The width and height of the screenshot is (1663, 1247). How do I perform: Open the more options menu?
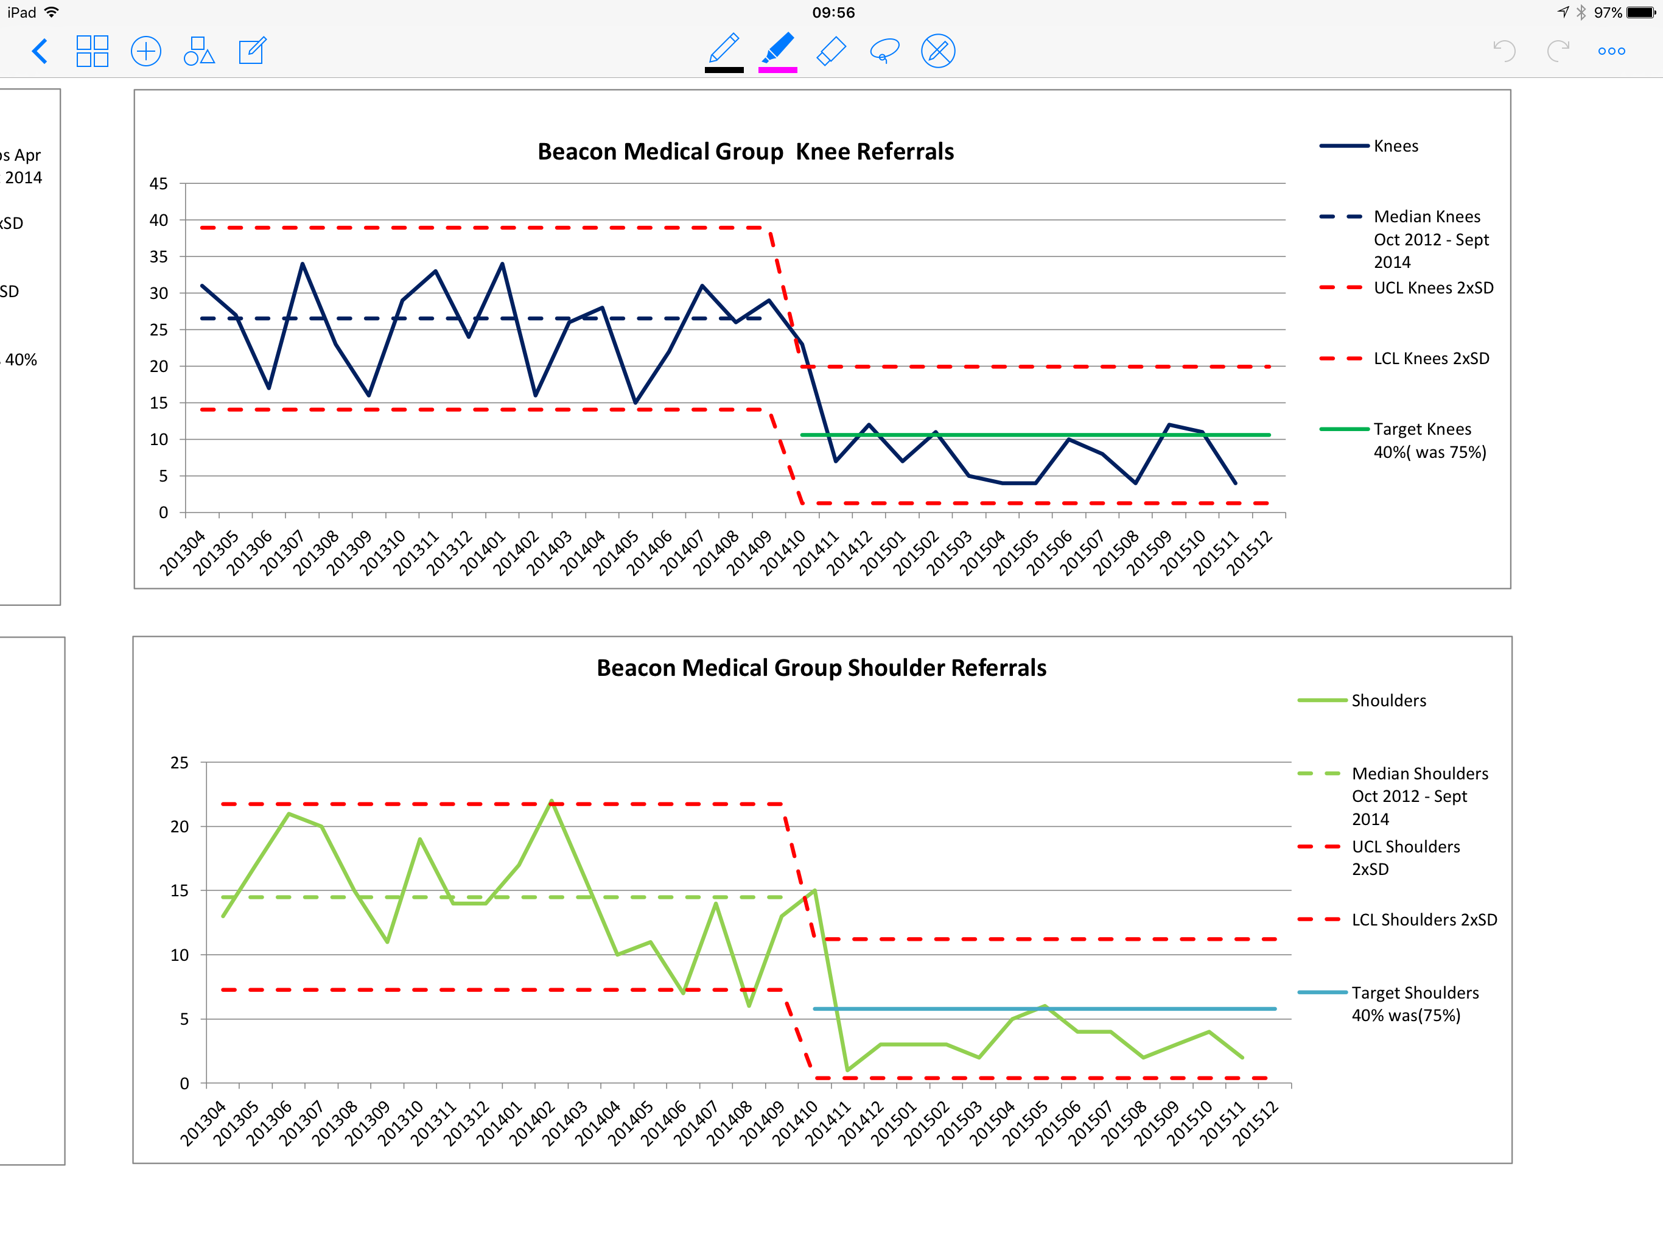1611,51
